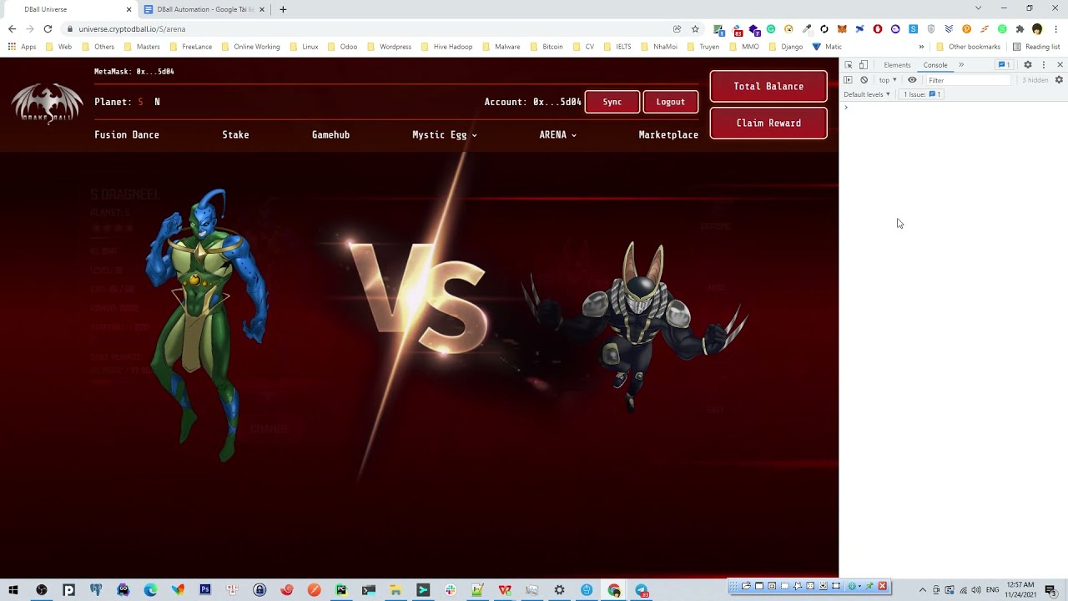Click the green alien fighter character
This screenshot has height=601, width=1068.
click(207, 324)
